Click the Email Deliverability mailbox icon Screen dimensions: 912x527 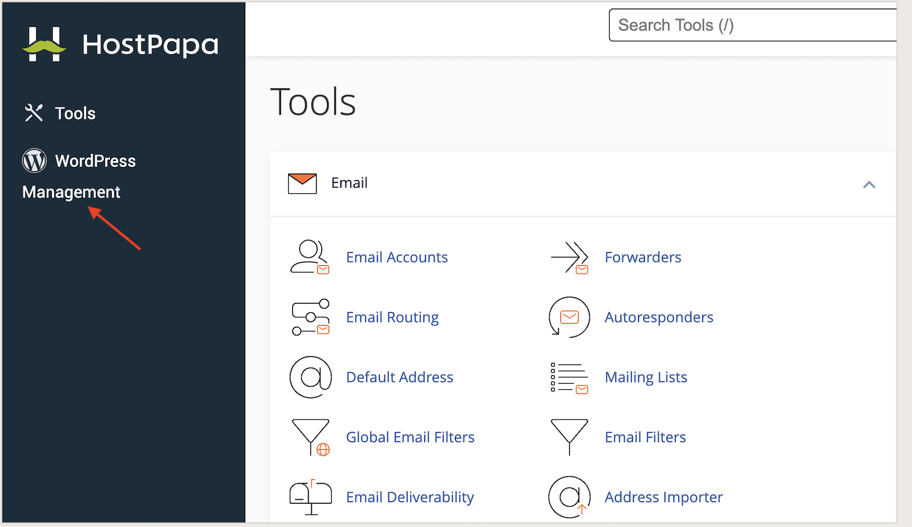310,498
